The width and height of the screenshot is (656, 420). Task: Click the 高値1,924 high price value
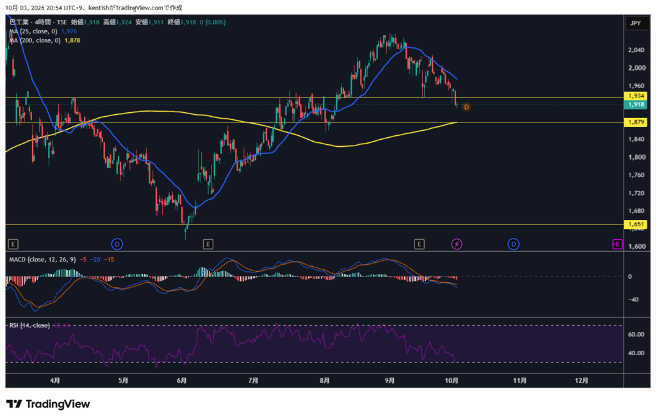pyautogui.click(x=118, y=22)
